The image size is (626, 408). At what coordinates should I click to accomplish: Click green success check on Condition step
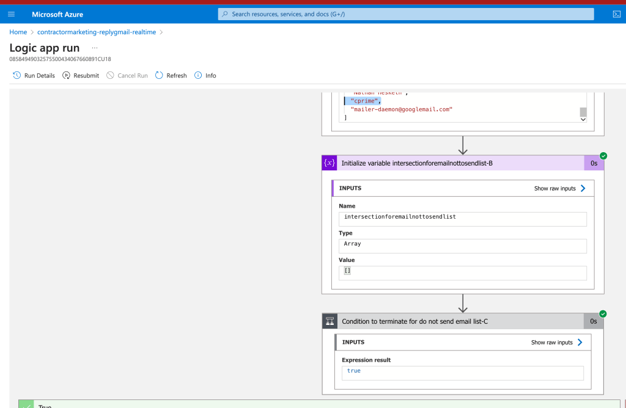pyautogui.click(x=603, y=314)
